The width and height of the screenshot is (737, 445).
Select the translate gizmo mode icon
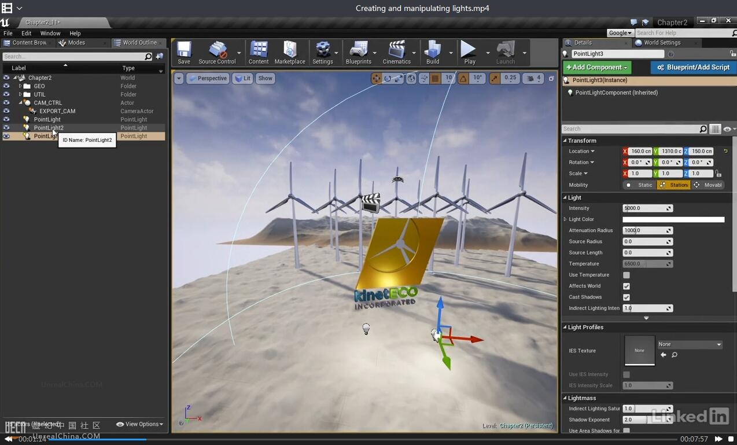tap(377, 78)
